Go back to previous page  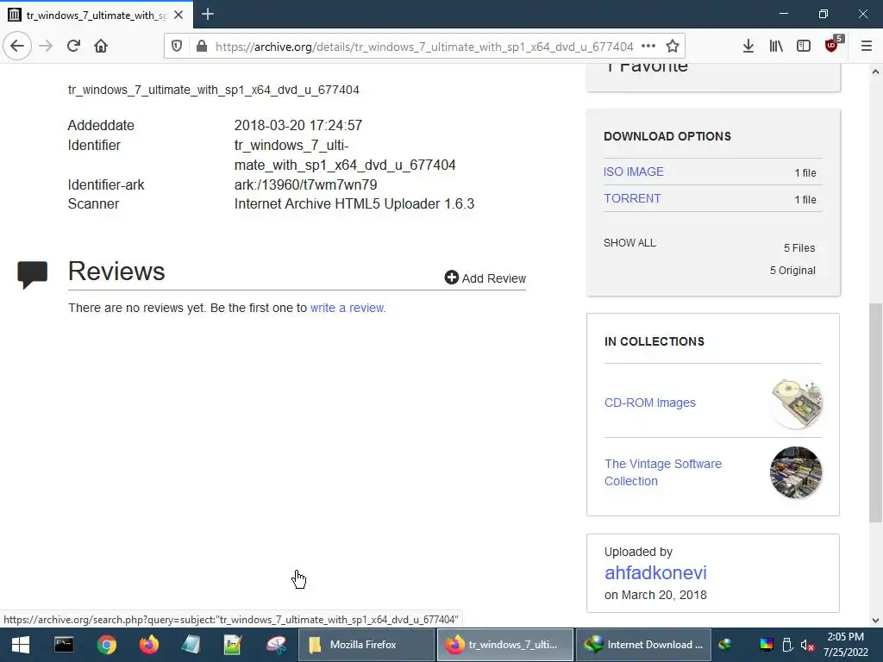[x=17, y=47]
